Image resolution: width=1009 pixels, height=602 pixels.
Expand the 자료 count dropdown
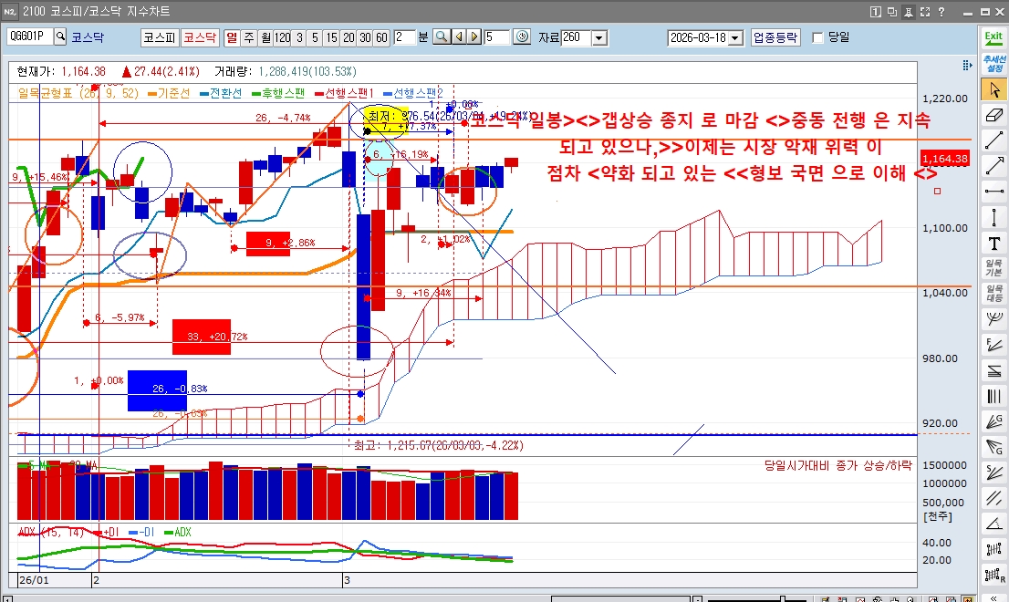[599, 37]
